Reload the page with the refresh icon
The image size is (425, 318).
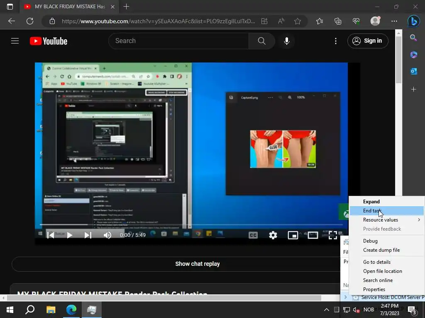30,21
